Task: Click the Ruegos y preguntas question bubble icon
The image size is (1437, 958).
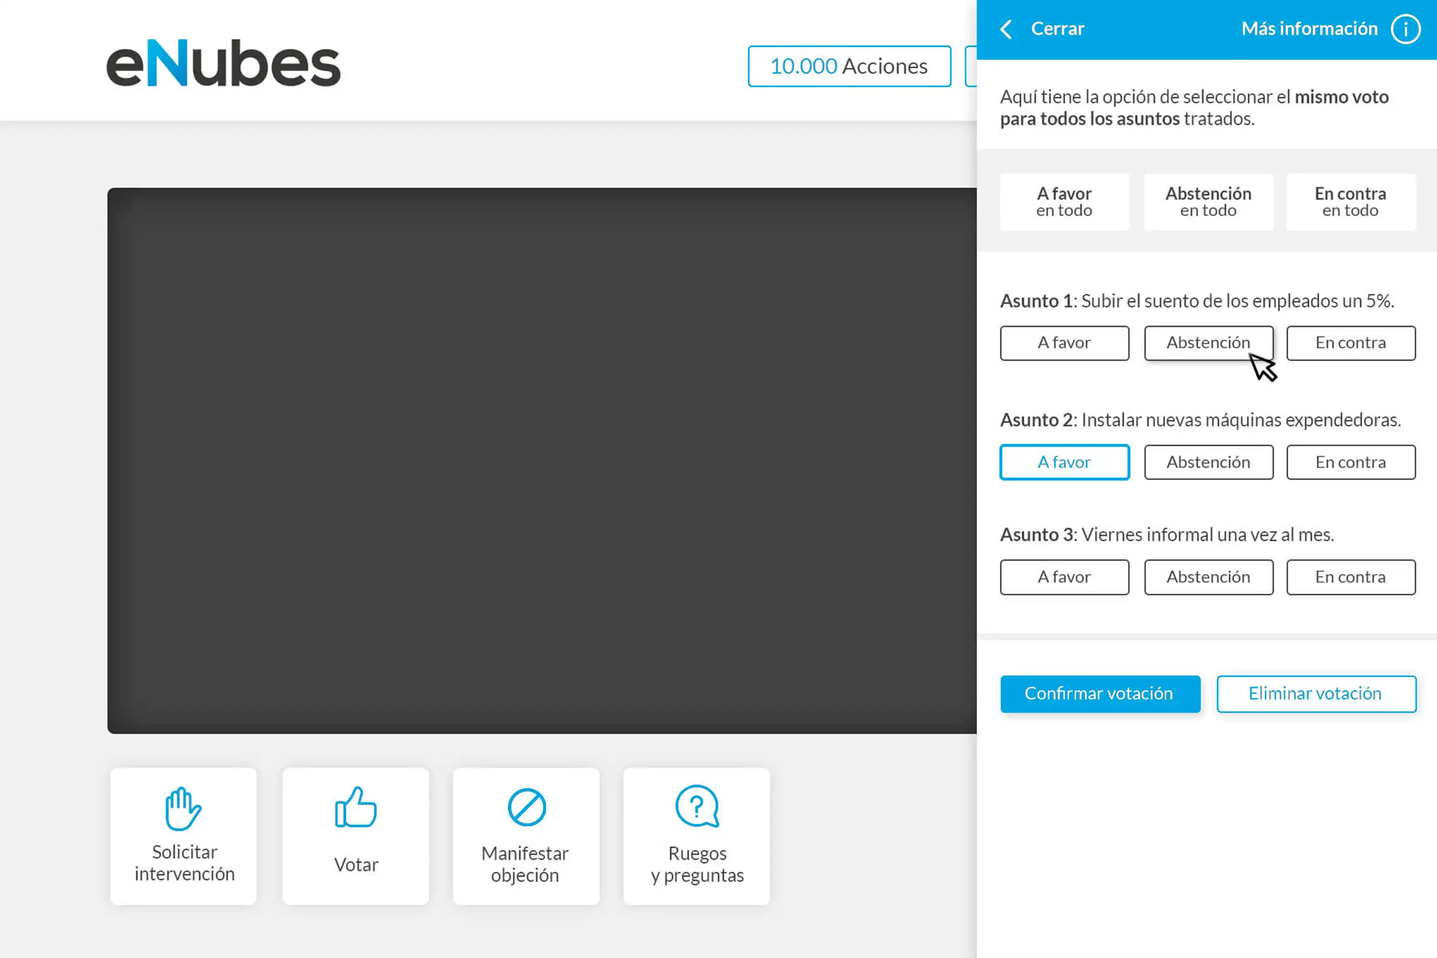Action: (697, 806)
